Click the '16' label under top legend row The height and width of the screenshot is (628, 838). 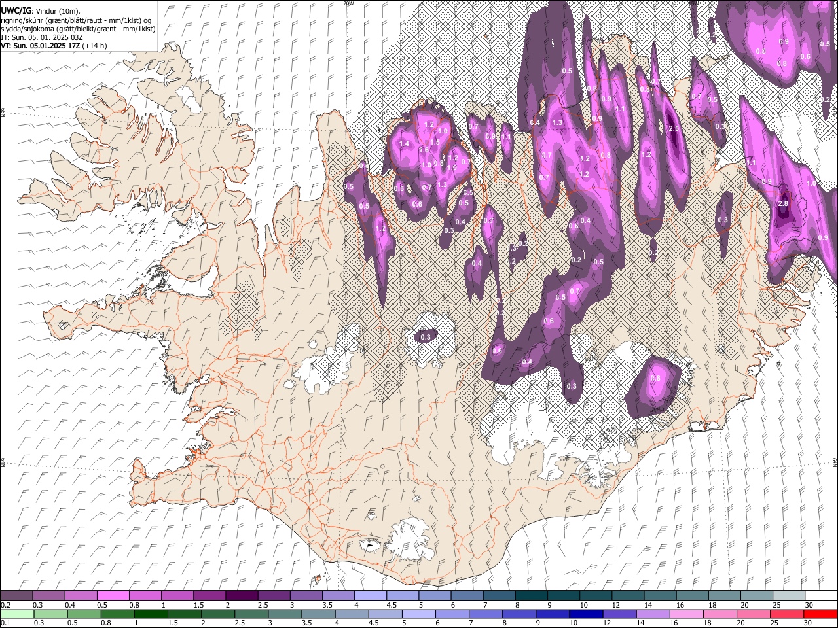[680, 605]
